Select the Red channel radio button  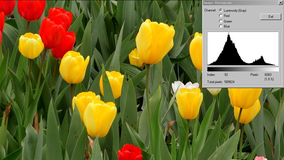click(x=220, y=16)
